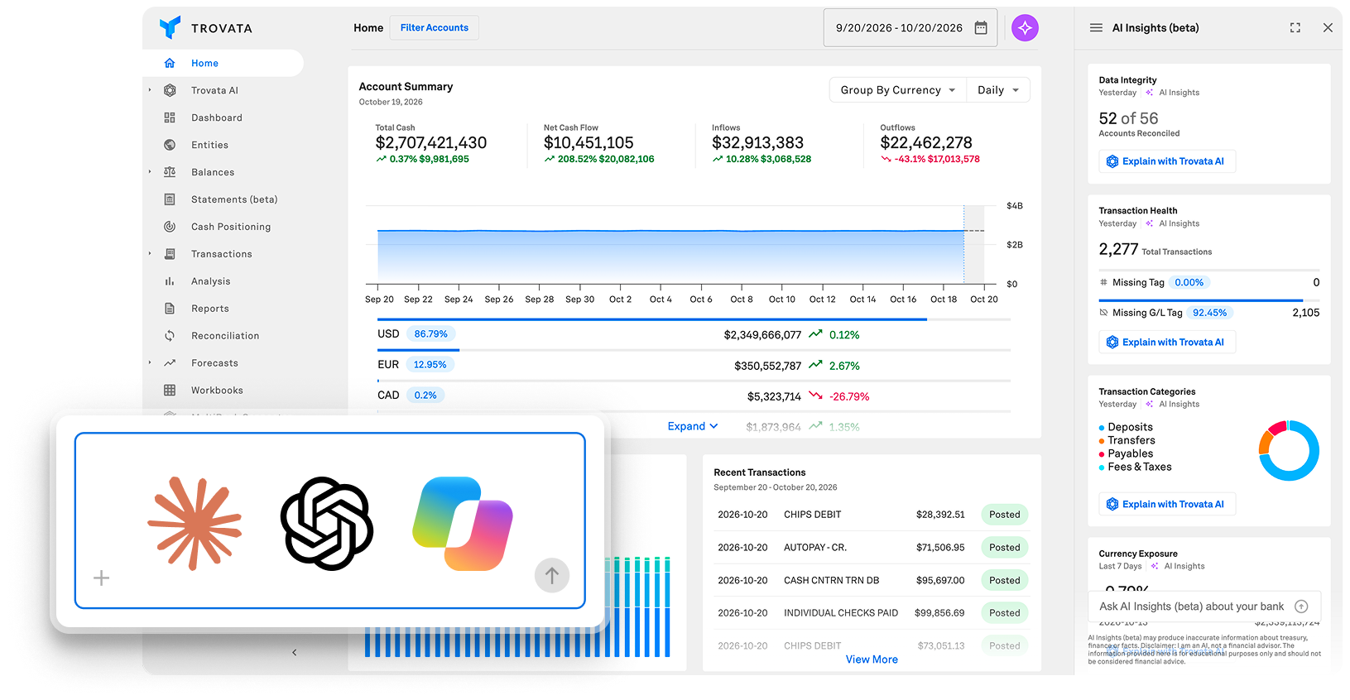Open the calendar icon in date range field
The height and width of the screenshot is (700, 1350).
coord(981,28)
